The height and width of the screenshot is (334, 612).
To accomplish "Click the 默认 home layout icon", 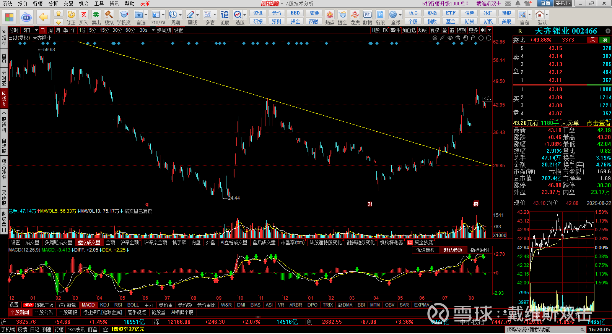I will [x=540, y=15].
